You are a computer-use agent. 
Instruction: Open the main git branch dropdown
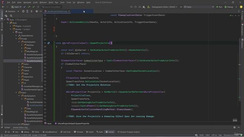click(x=16, y=7)
